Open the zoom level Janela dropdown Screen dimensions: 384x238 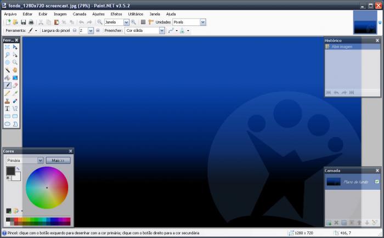(x=126, y=22)
